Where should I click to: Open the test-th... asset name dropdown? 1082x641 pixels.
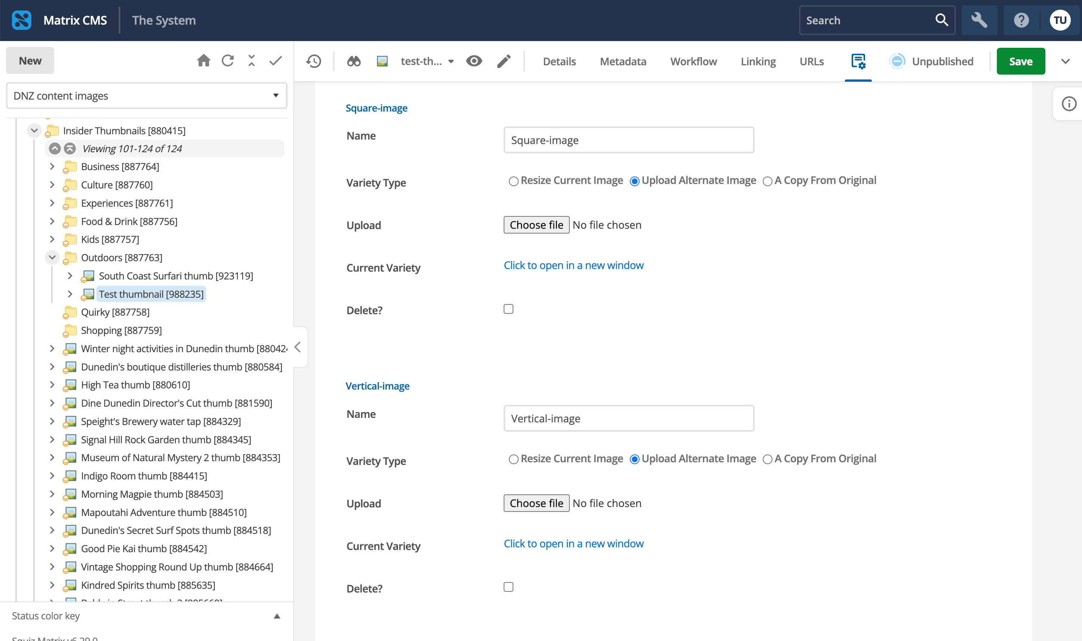click(x=427, y=61)
